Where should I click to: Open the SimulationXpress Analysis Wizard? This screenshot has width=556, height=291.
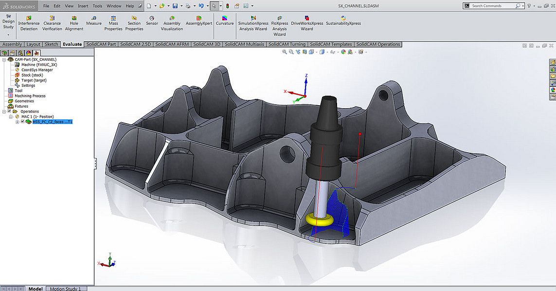click(x=253, y=23)
